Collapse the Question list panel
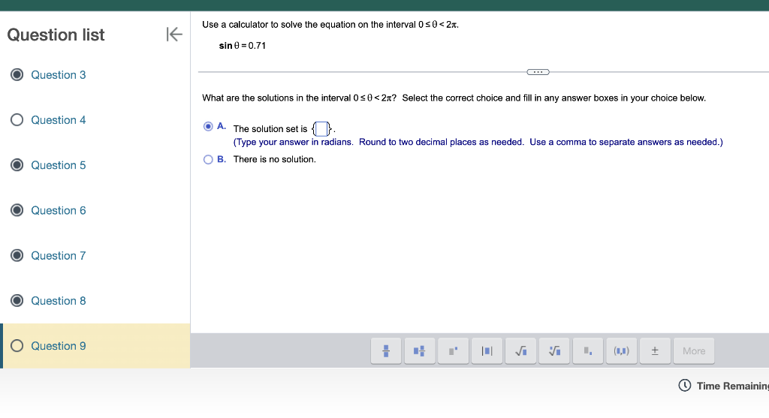This screenshot has height=418, width=769. click(x=174, y=35)
